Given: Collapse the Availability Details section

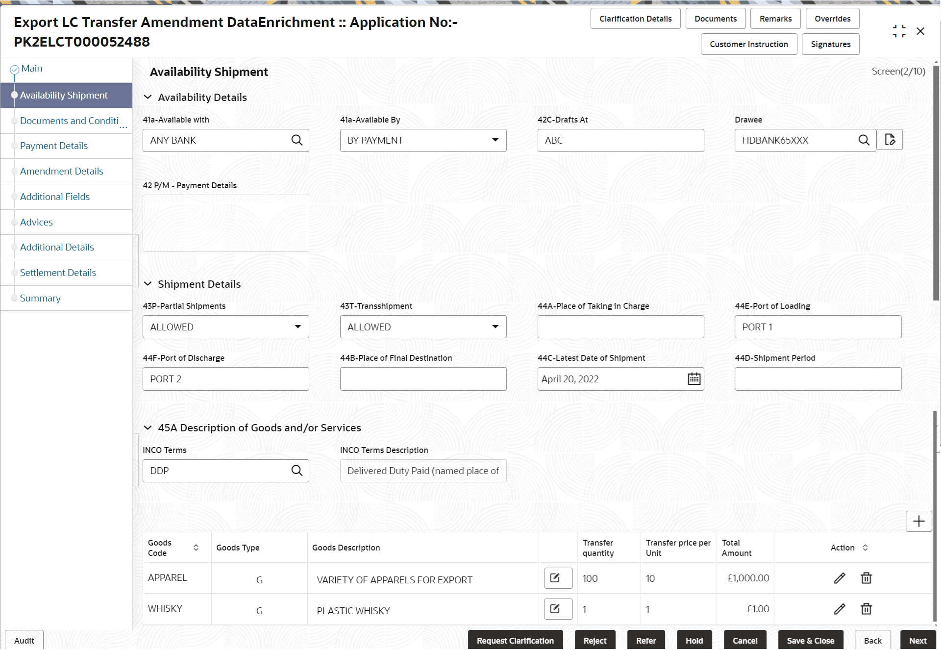Looking at the screenshot, I should point(148,97).
